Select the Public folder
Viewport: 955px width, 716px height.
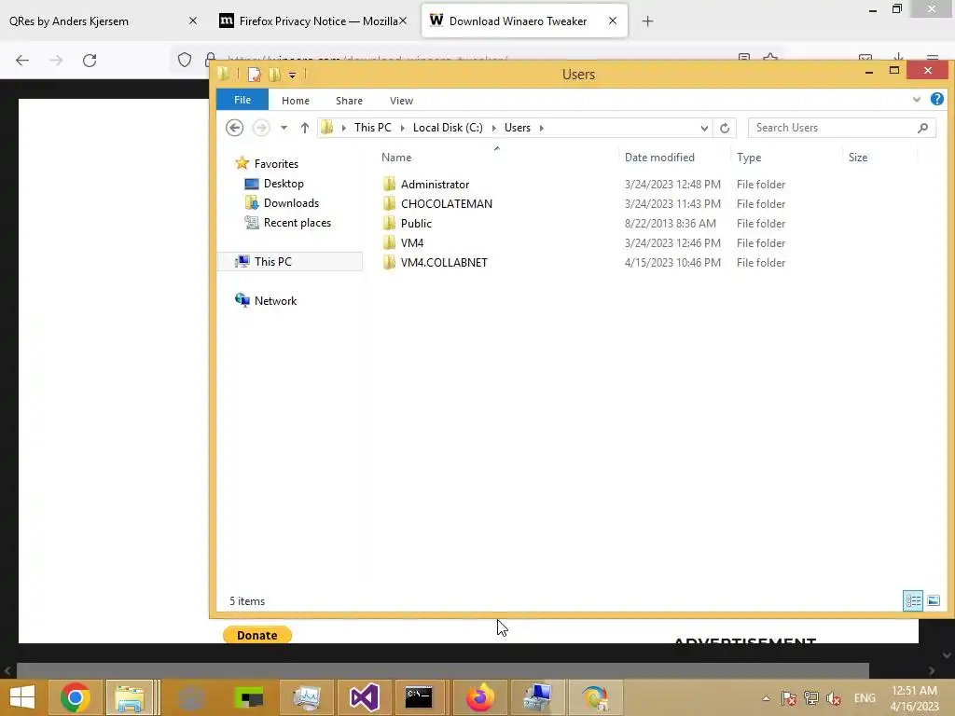point(416,223)
